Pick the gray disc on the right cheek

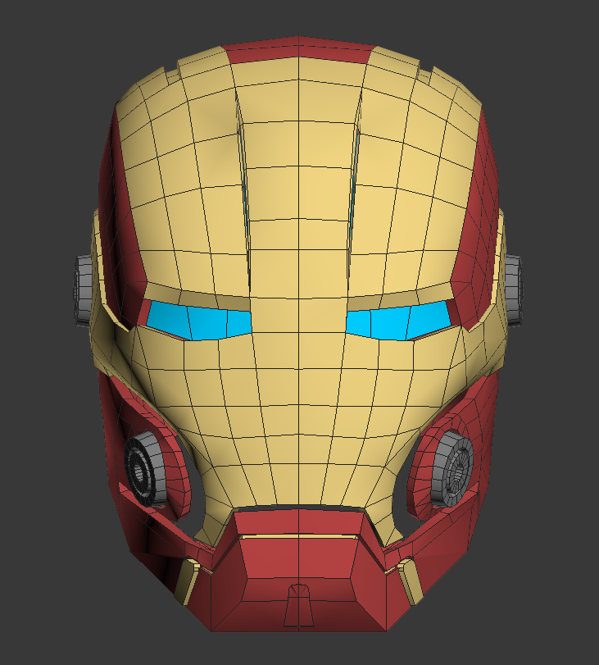(x=452, y=467)
